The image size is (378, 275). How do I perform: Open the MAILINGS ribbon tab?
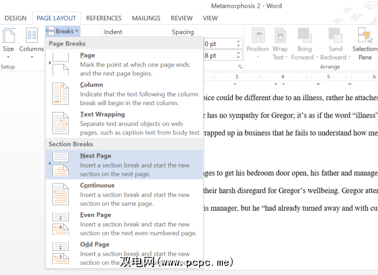(146, 18)
